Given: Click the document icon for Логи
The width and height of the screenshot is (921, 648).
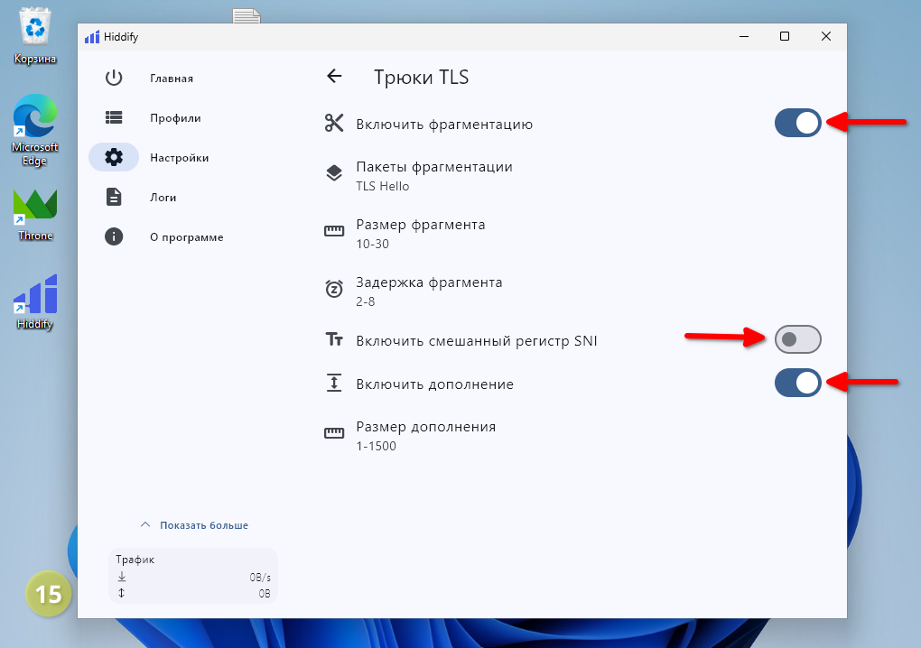Looking at the screenshot, I should coord(114,197).
